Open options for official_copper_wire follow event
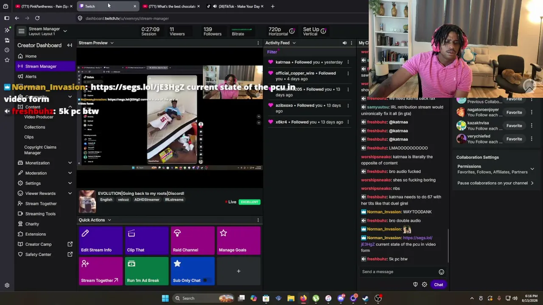This screenshot has width=543, height=305. [x=348, y=73]
